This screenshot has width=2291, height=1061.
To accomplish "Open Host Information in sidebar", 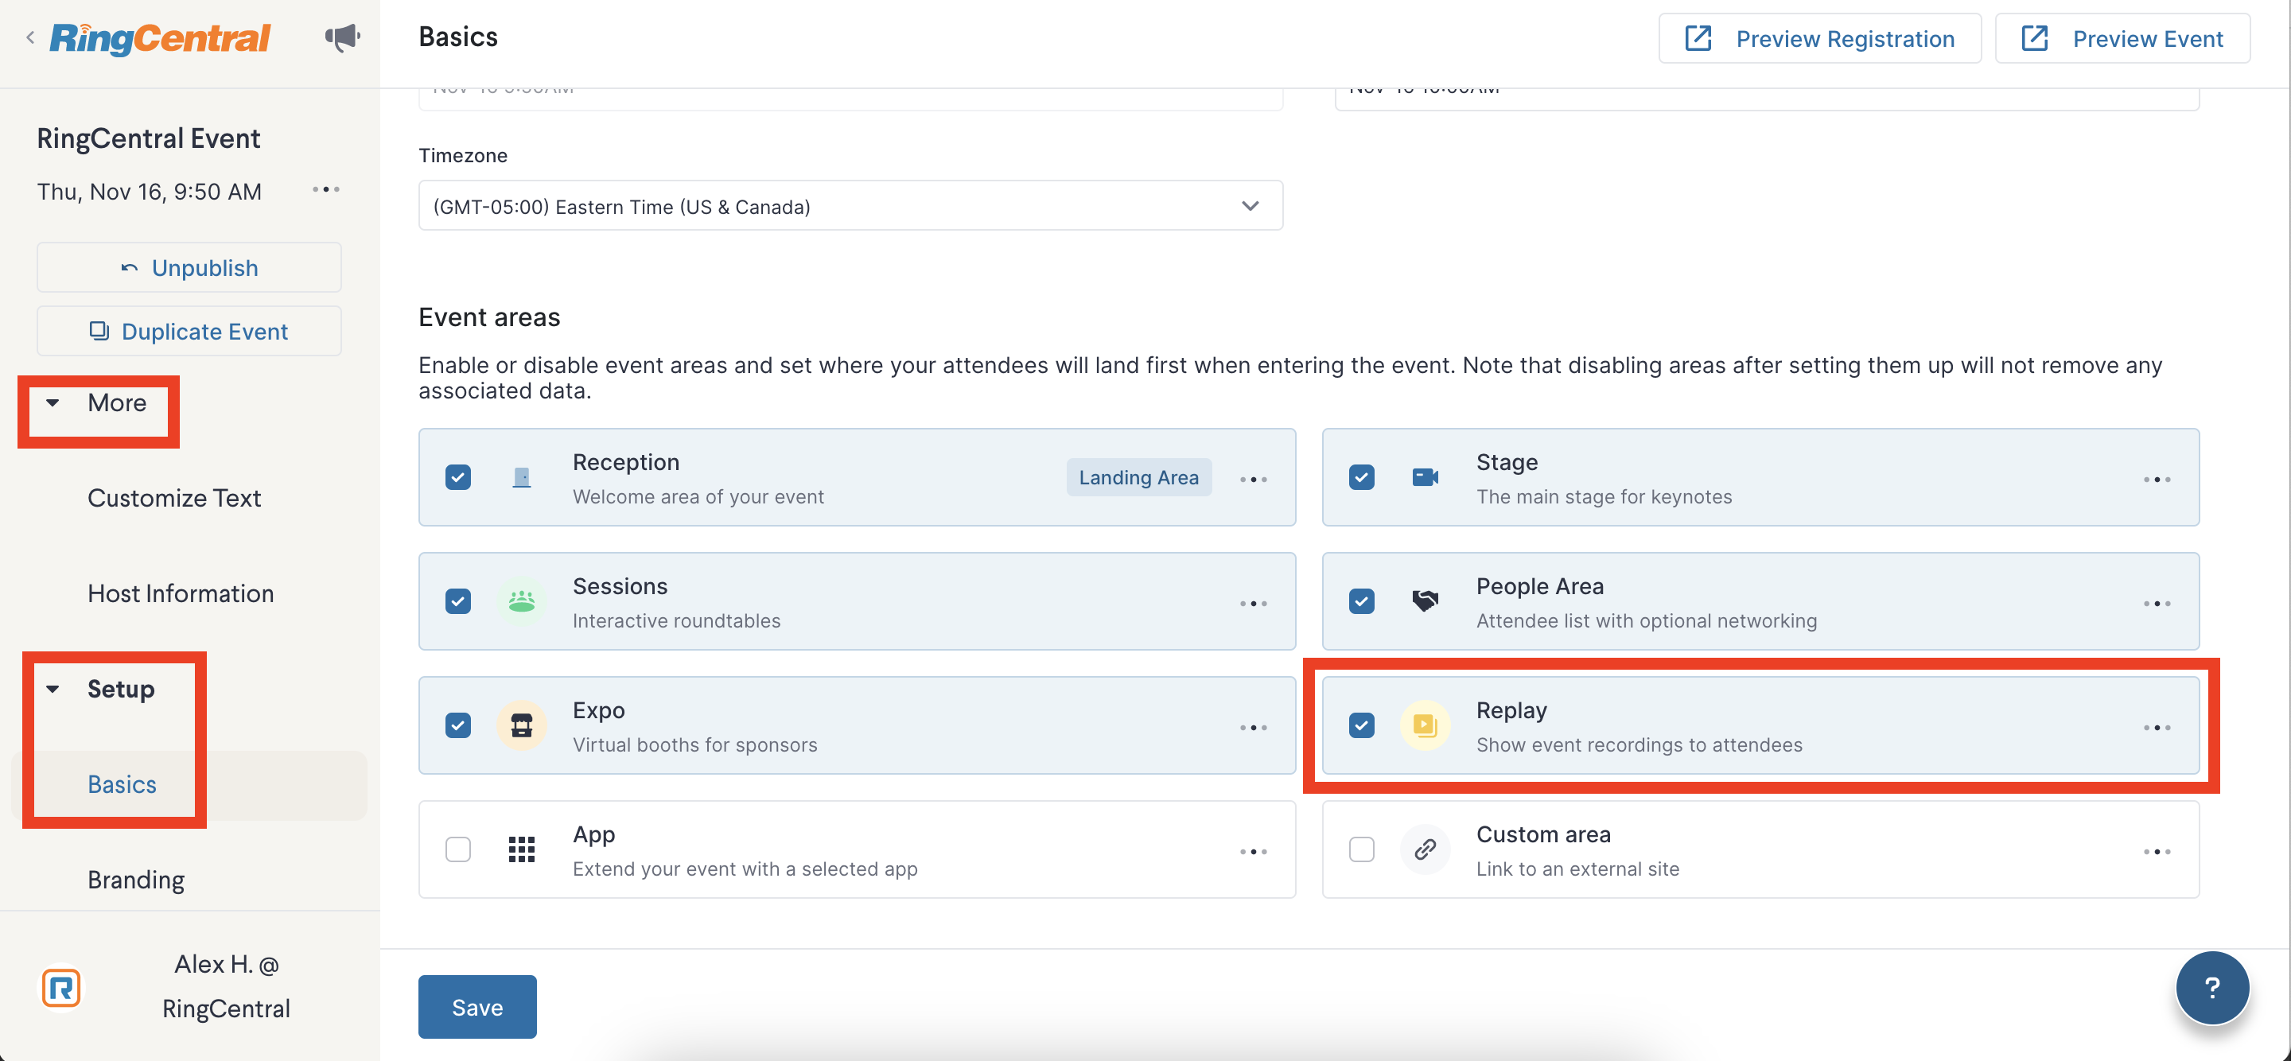I will point(181,593).
